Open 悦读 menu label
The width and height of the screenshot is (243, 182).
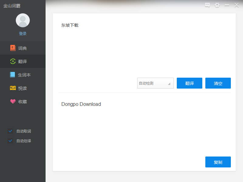click(x=22, y=88)
